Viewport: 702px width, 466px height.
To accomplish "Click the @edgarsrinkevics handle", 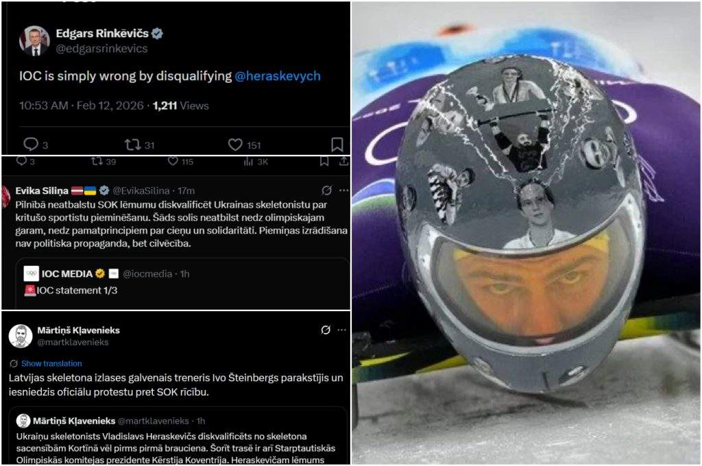I will (101, 49).
